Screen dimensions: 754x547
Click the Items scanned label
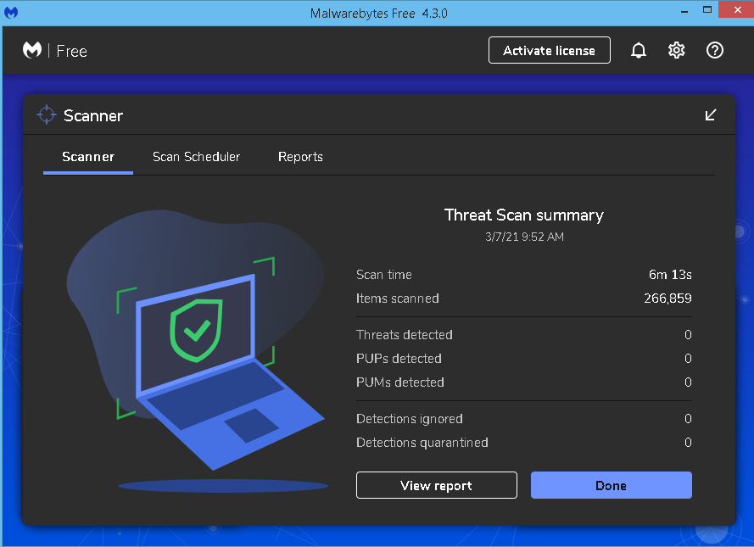pos(397,299)
